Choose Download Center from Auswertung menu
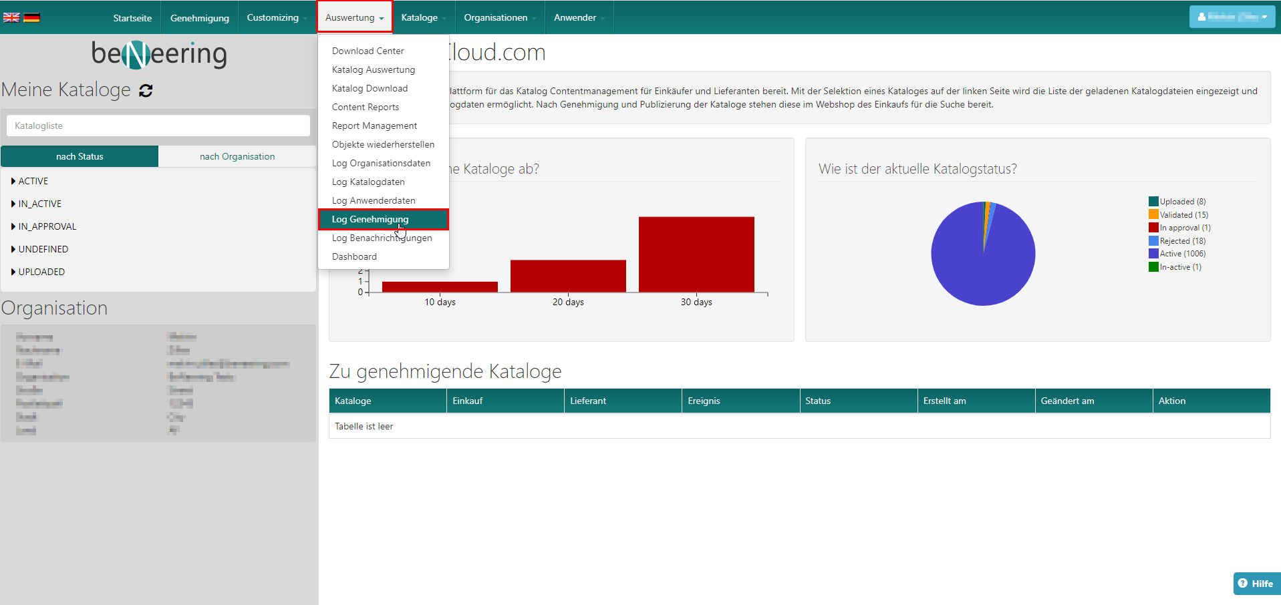 pos(368,51)
